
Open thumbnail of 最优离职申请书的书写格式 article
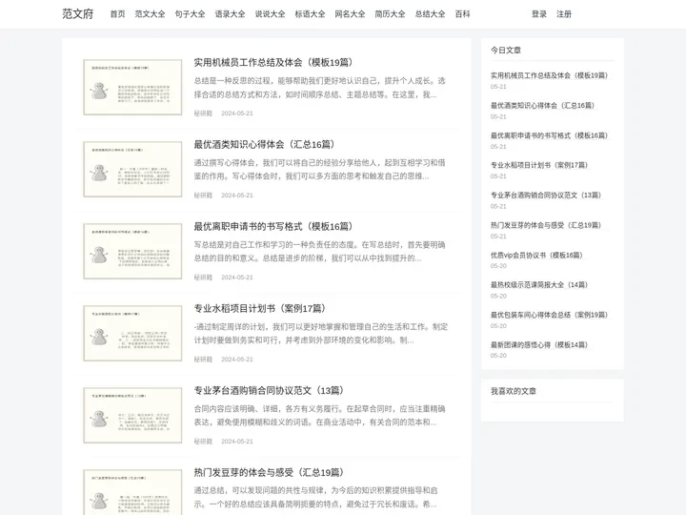(132, 251)
